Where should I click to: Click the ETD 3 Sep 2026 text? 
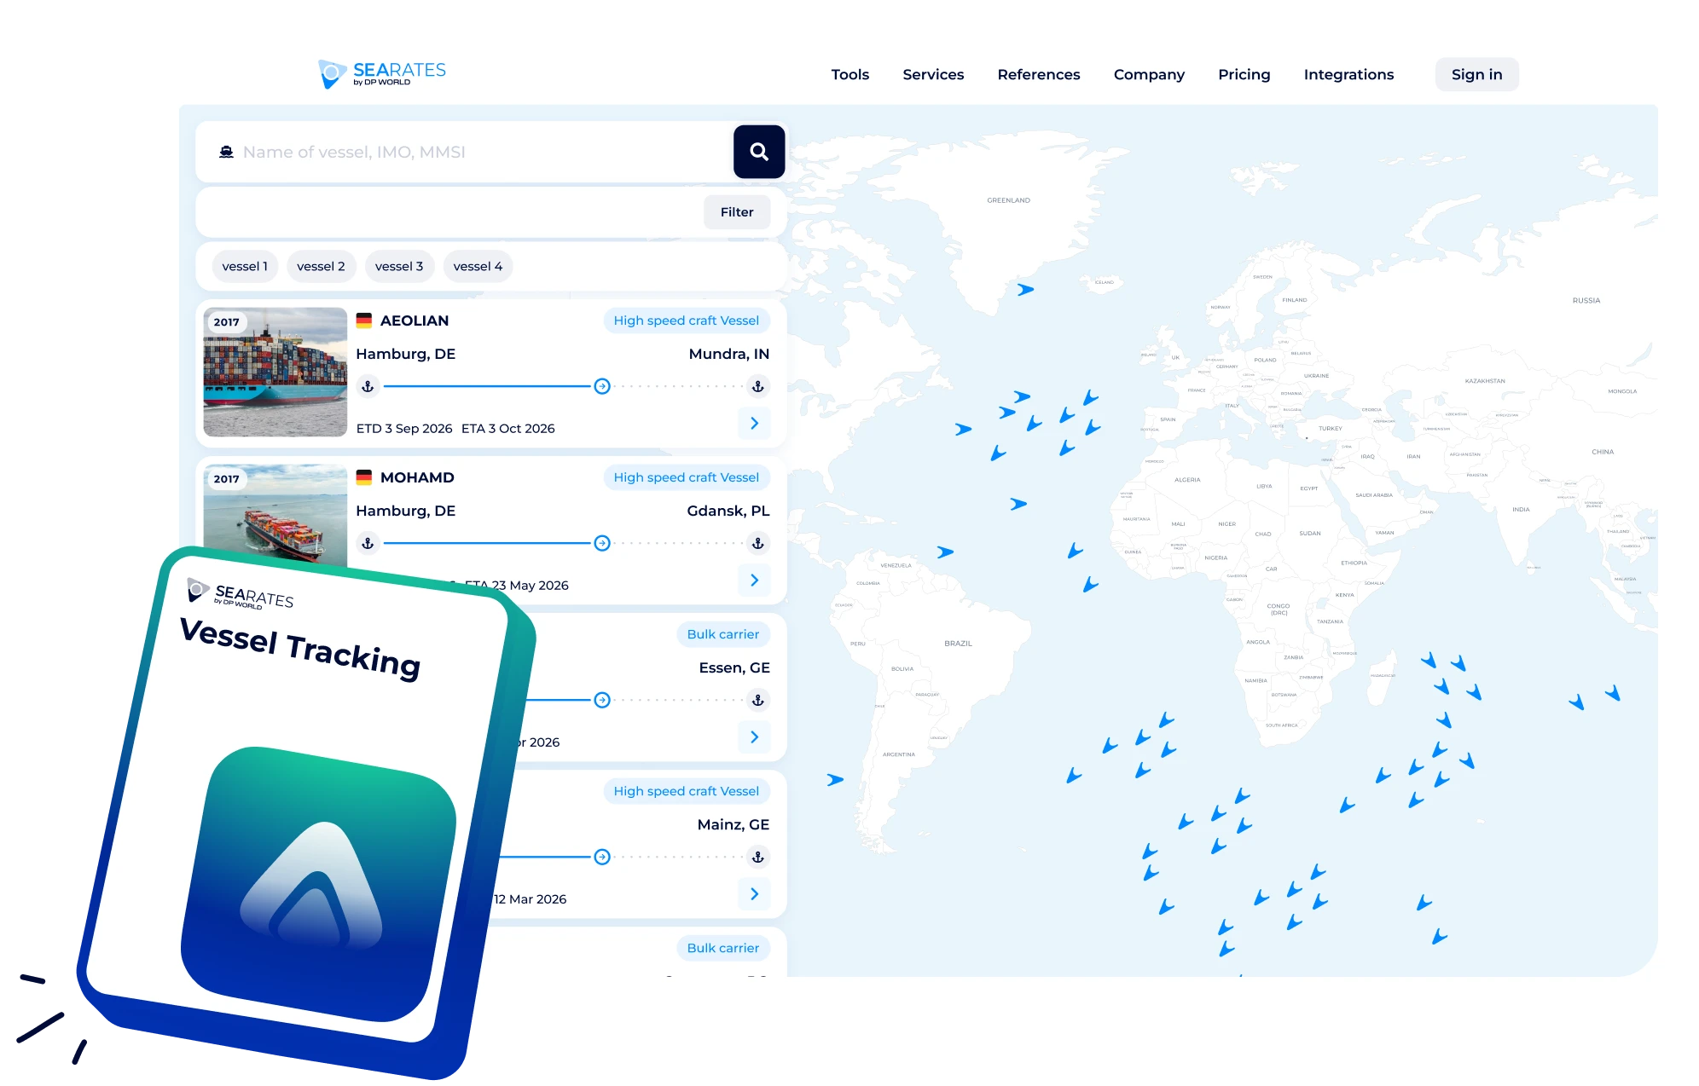click(404, 429)
